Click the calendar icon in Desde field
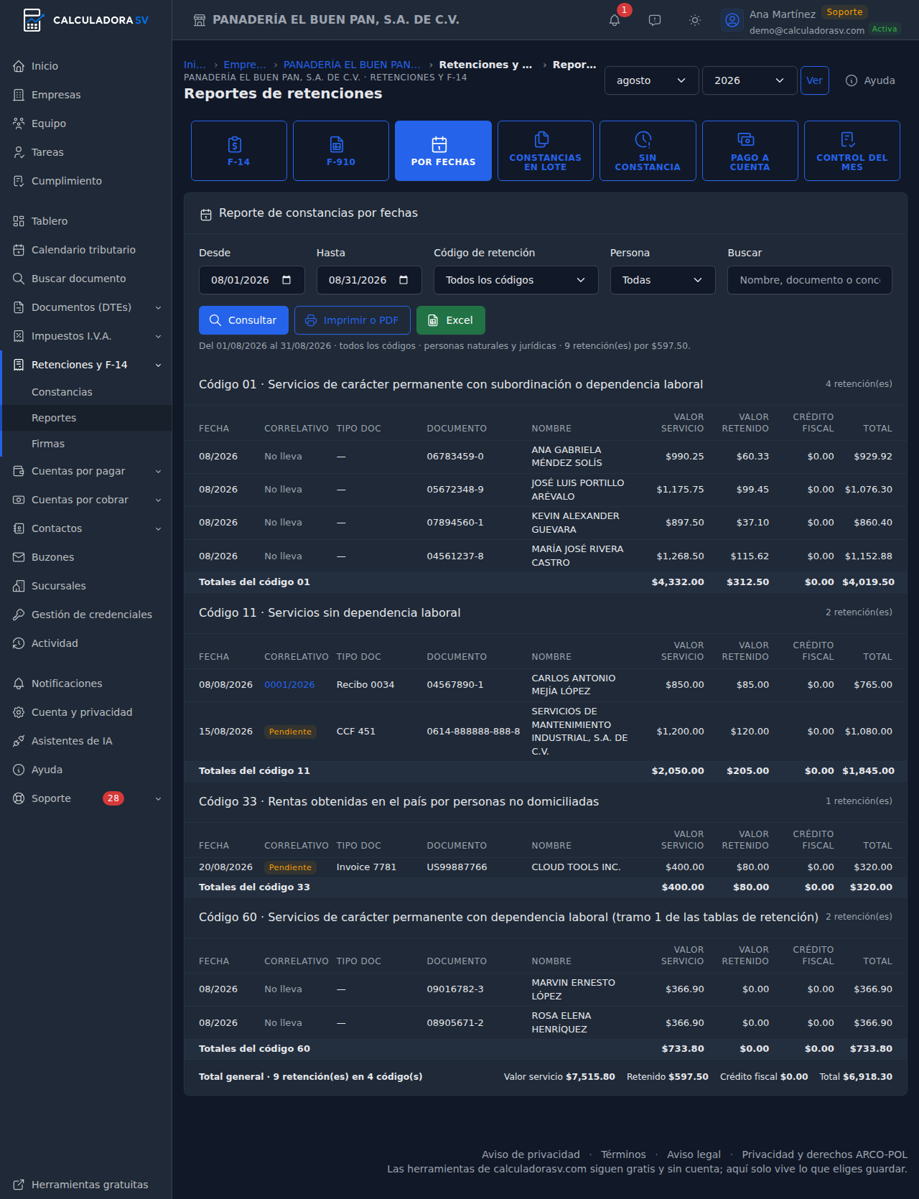This screenshot has width=919, height=1199. point(286,280)
